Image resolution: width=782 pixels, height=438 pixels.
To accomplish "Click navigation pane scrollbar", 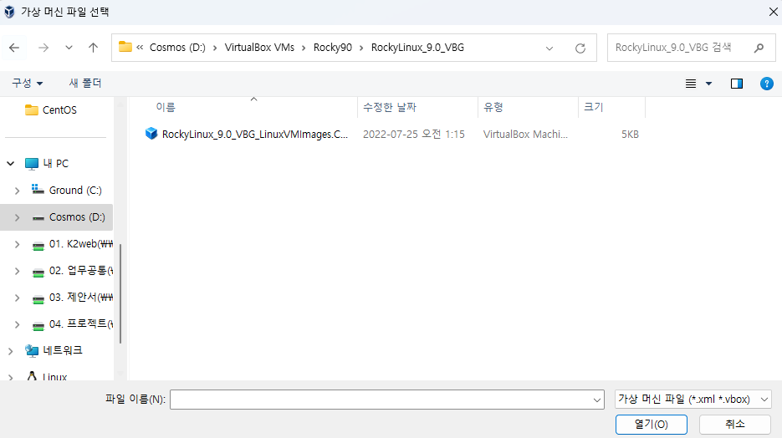I will (120, 293).
